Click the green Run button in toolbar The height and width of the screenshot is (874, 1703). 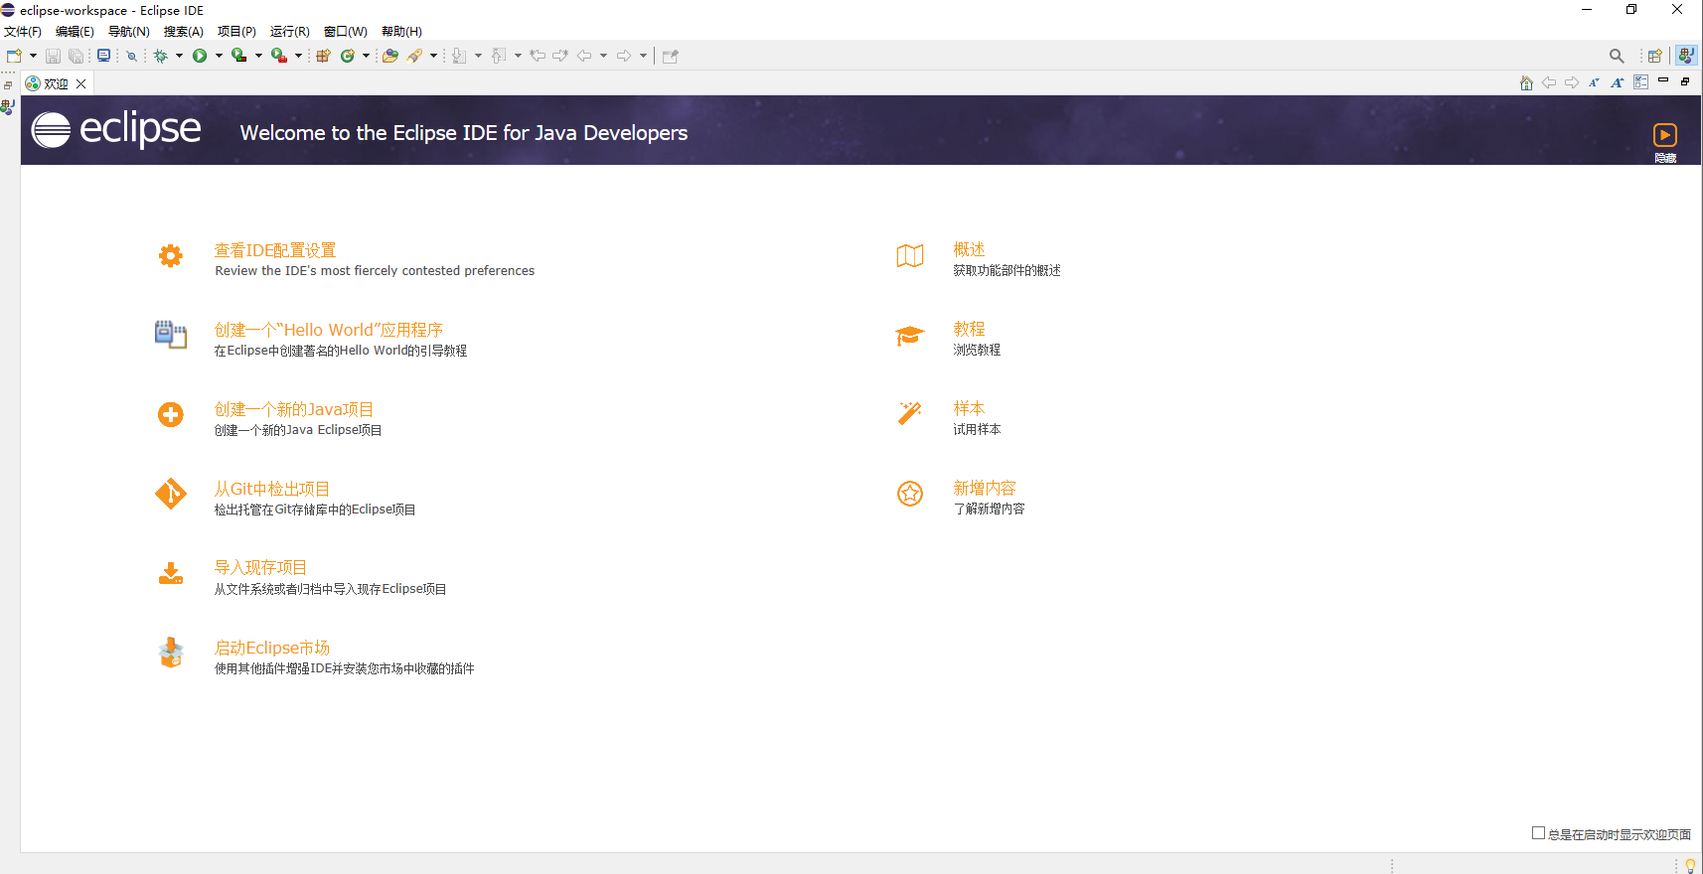tap(200, 56)
